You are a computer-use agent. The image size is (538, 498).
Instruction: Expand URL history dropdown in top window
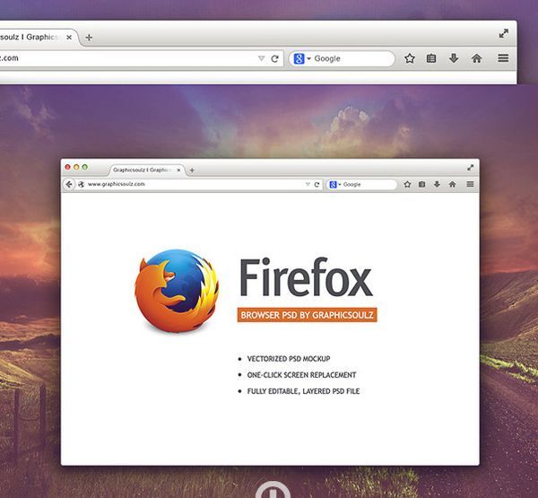[x=262, y=58]
